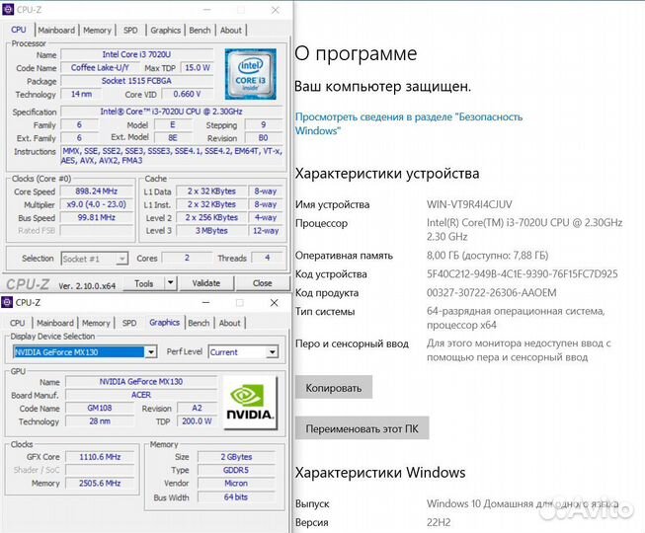Click the GPU TDP value 200.0 W
The height and width of the screenshot is (533, 645).
coord(197,421)
